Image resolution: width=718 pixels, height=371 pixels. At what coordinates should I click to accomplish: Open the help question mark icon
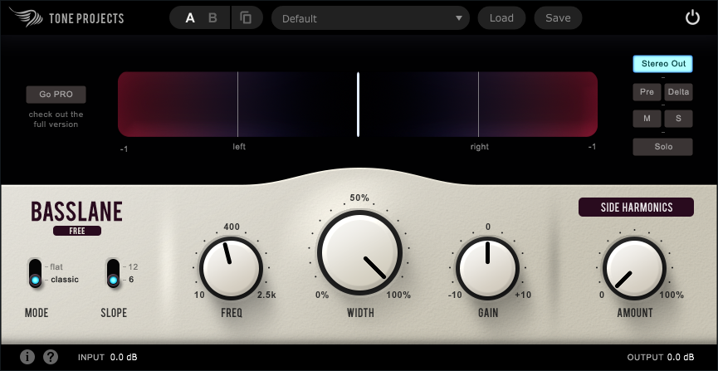[51, 357]
